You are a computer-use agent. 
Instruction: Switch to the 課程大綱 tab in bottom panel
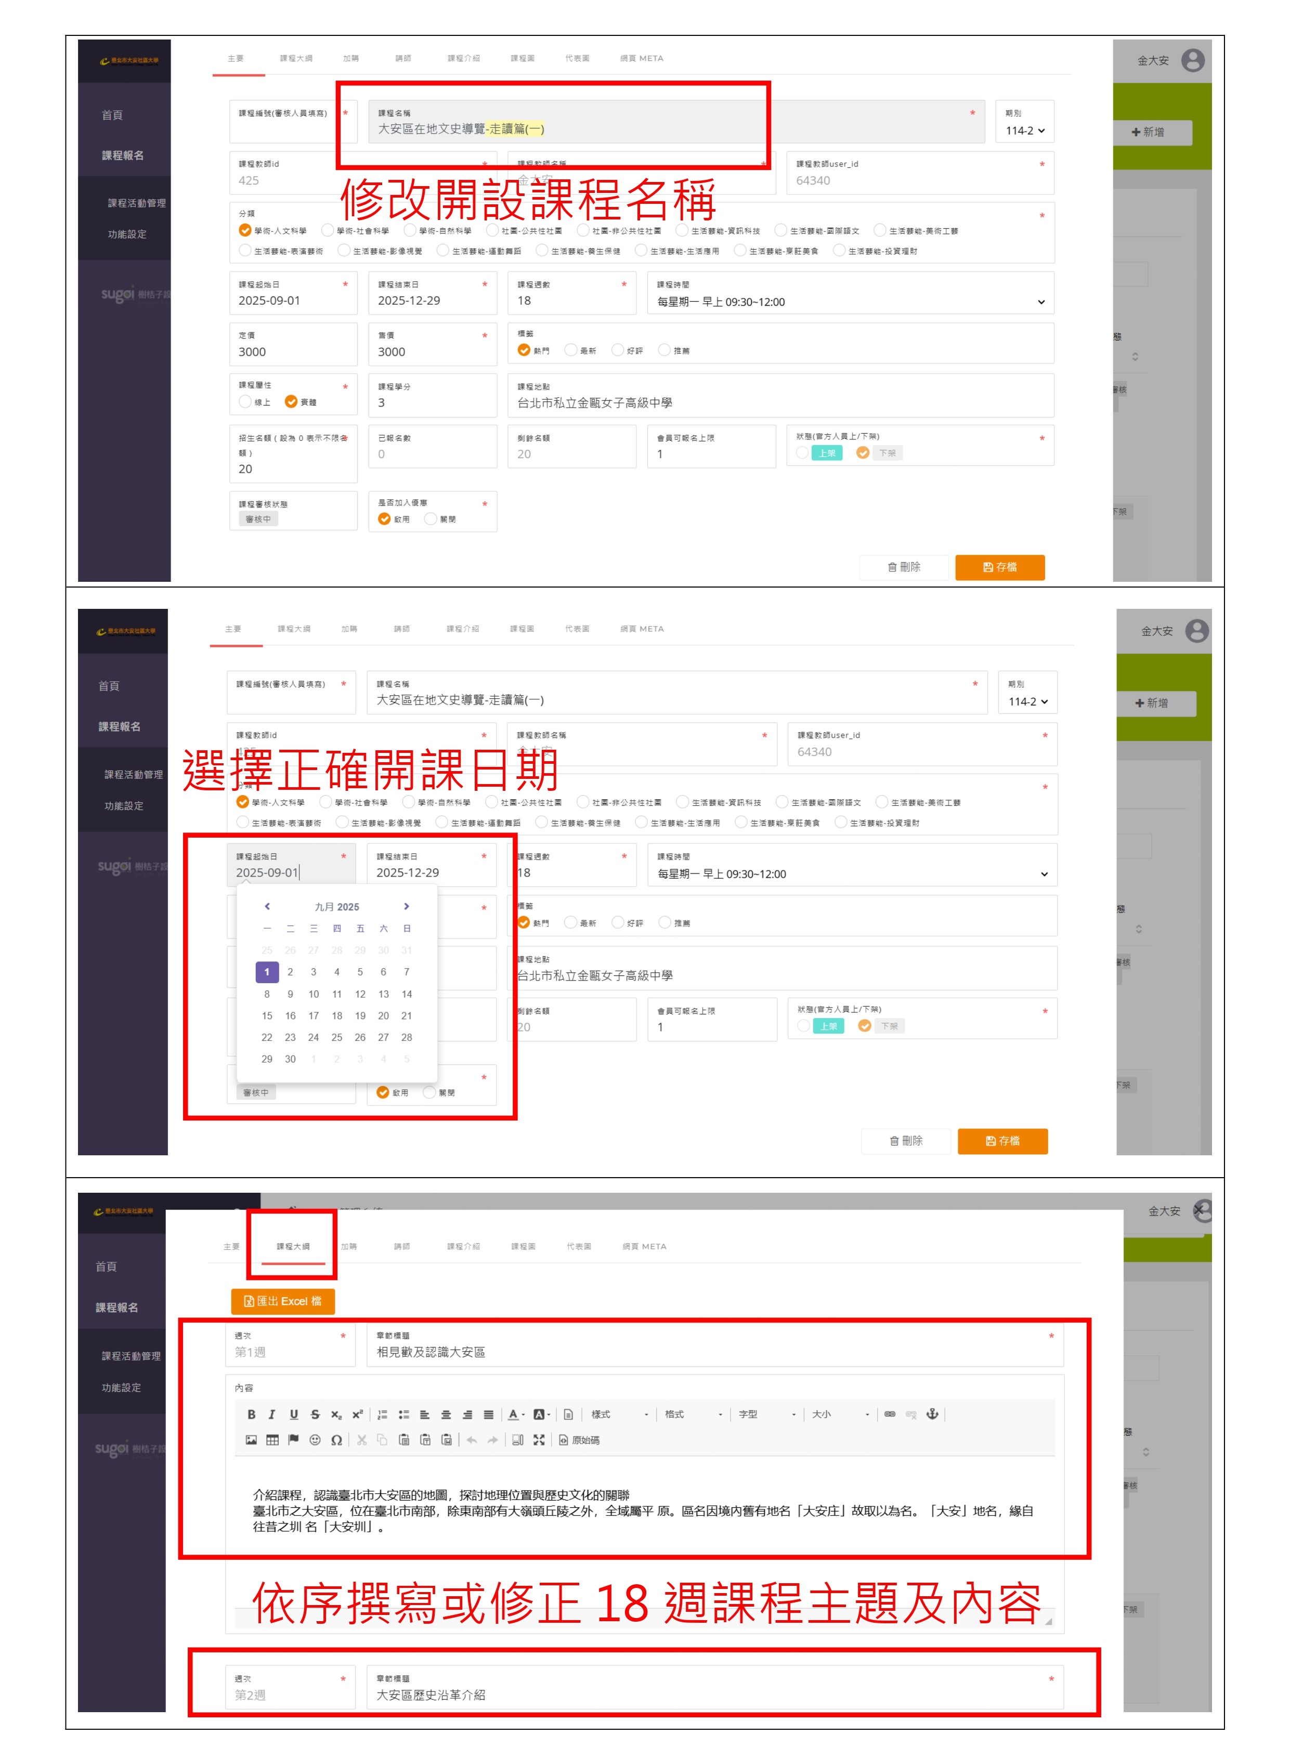click(x=293, y=1246)
